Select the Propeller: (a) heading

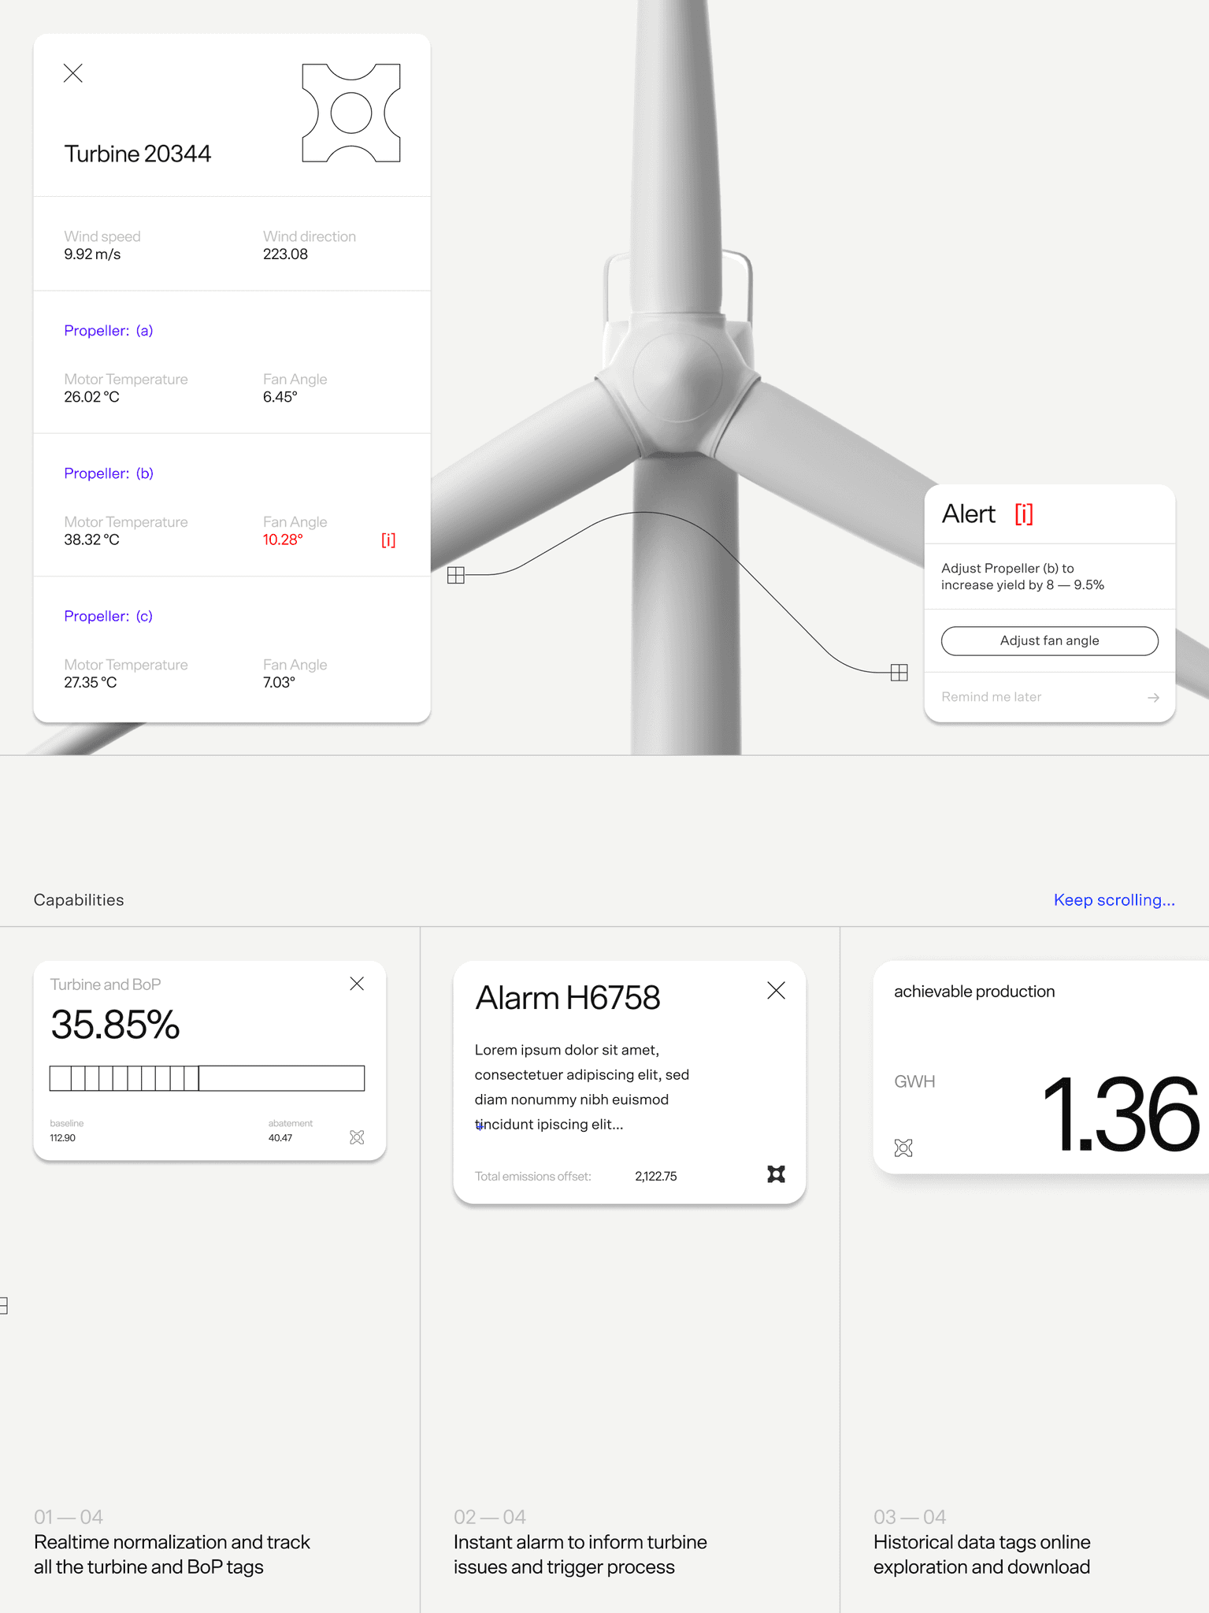point(109,331)
